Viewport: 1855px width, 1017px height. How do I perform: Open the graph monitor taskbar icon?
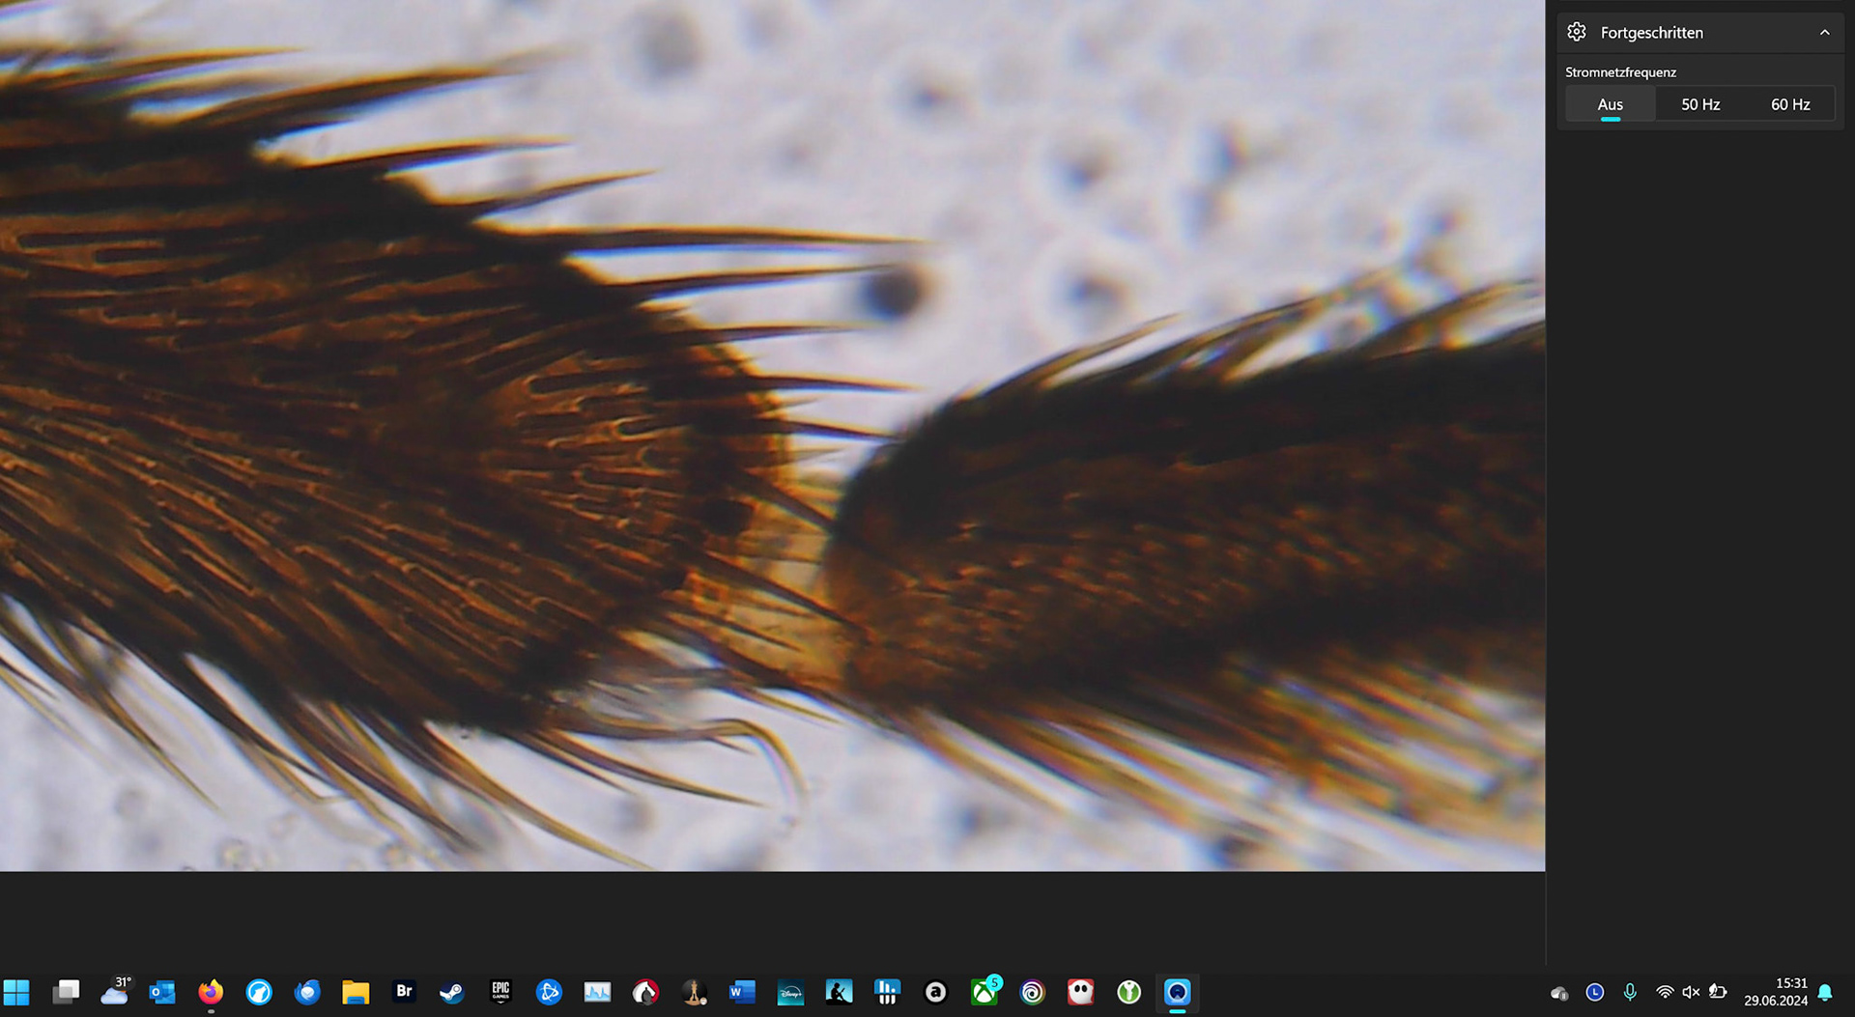click(x=597, y=992)
